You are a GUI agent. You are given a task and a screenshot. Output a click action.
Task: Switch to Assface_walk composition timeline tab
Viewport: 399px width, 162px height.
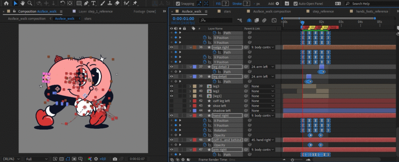pyautogui.click(x=272, y=11)
